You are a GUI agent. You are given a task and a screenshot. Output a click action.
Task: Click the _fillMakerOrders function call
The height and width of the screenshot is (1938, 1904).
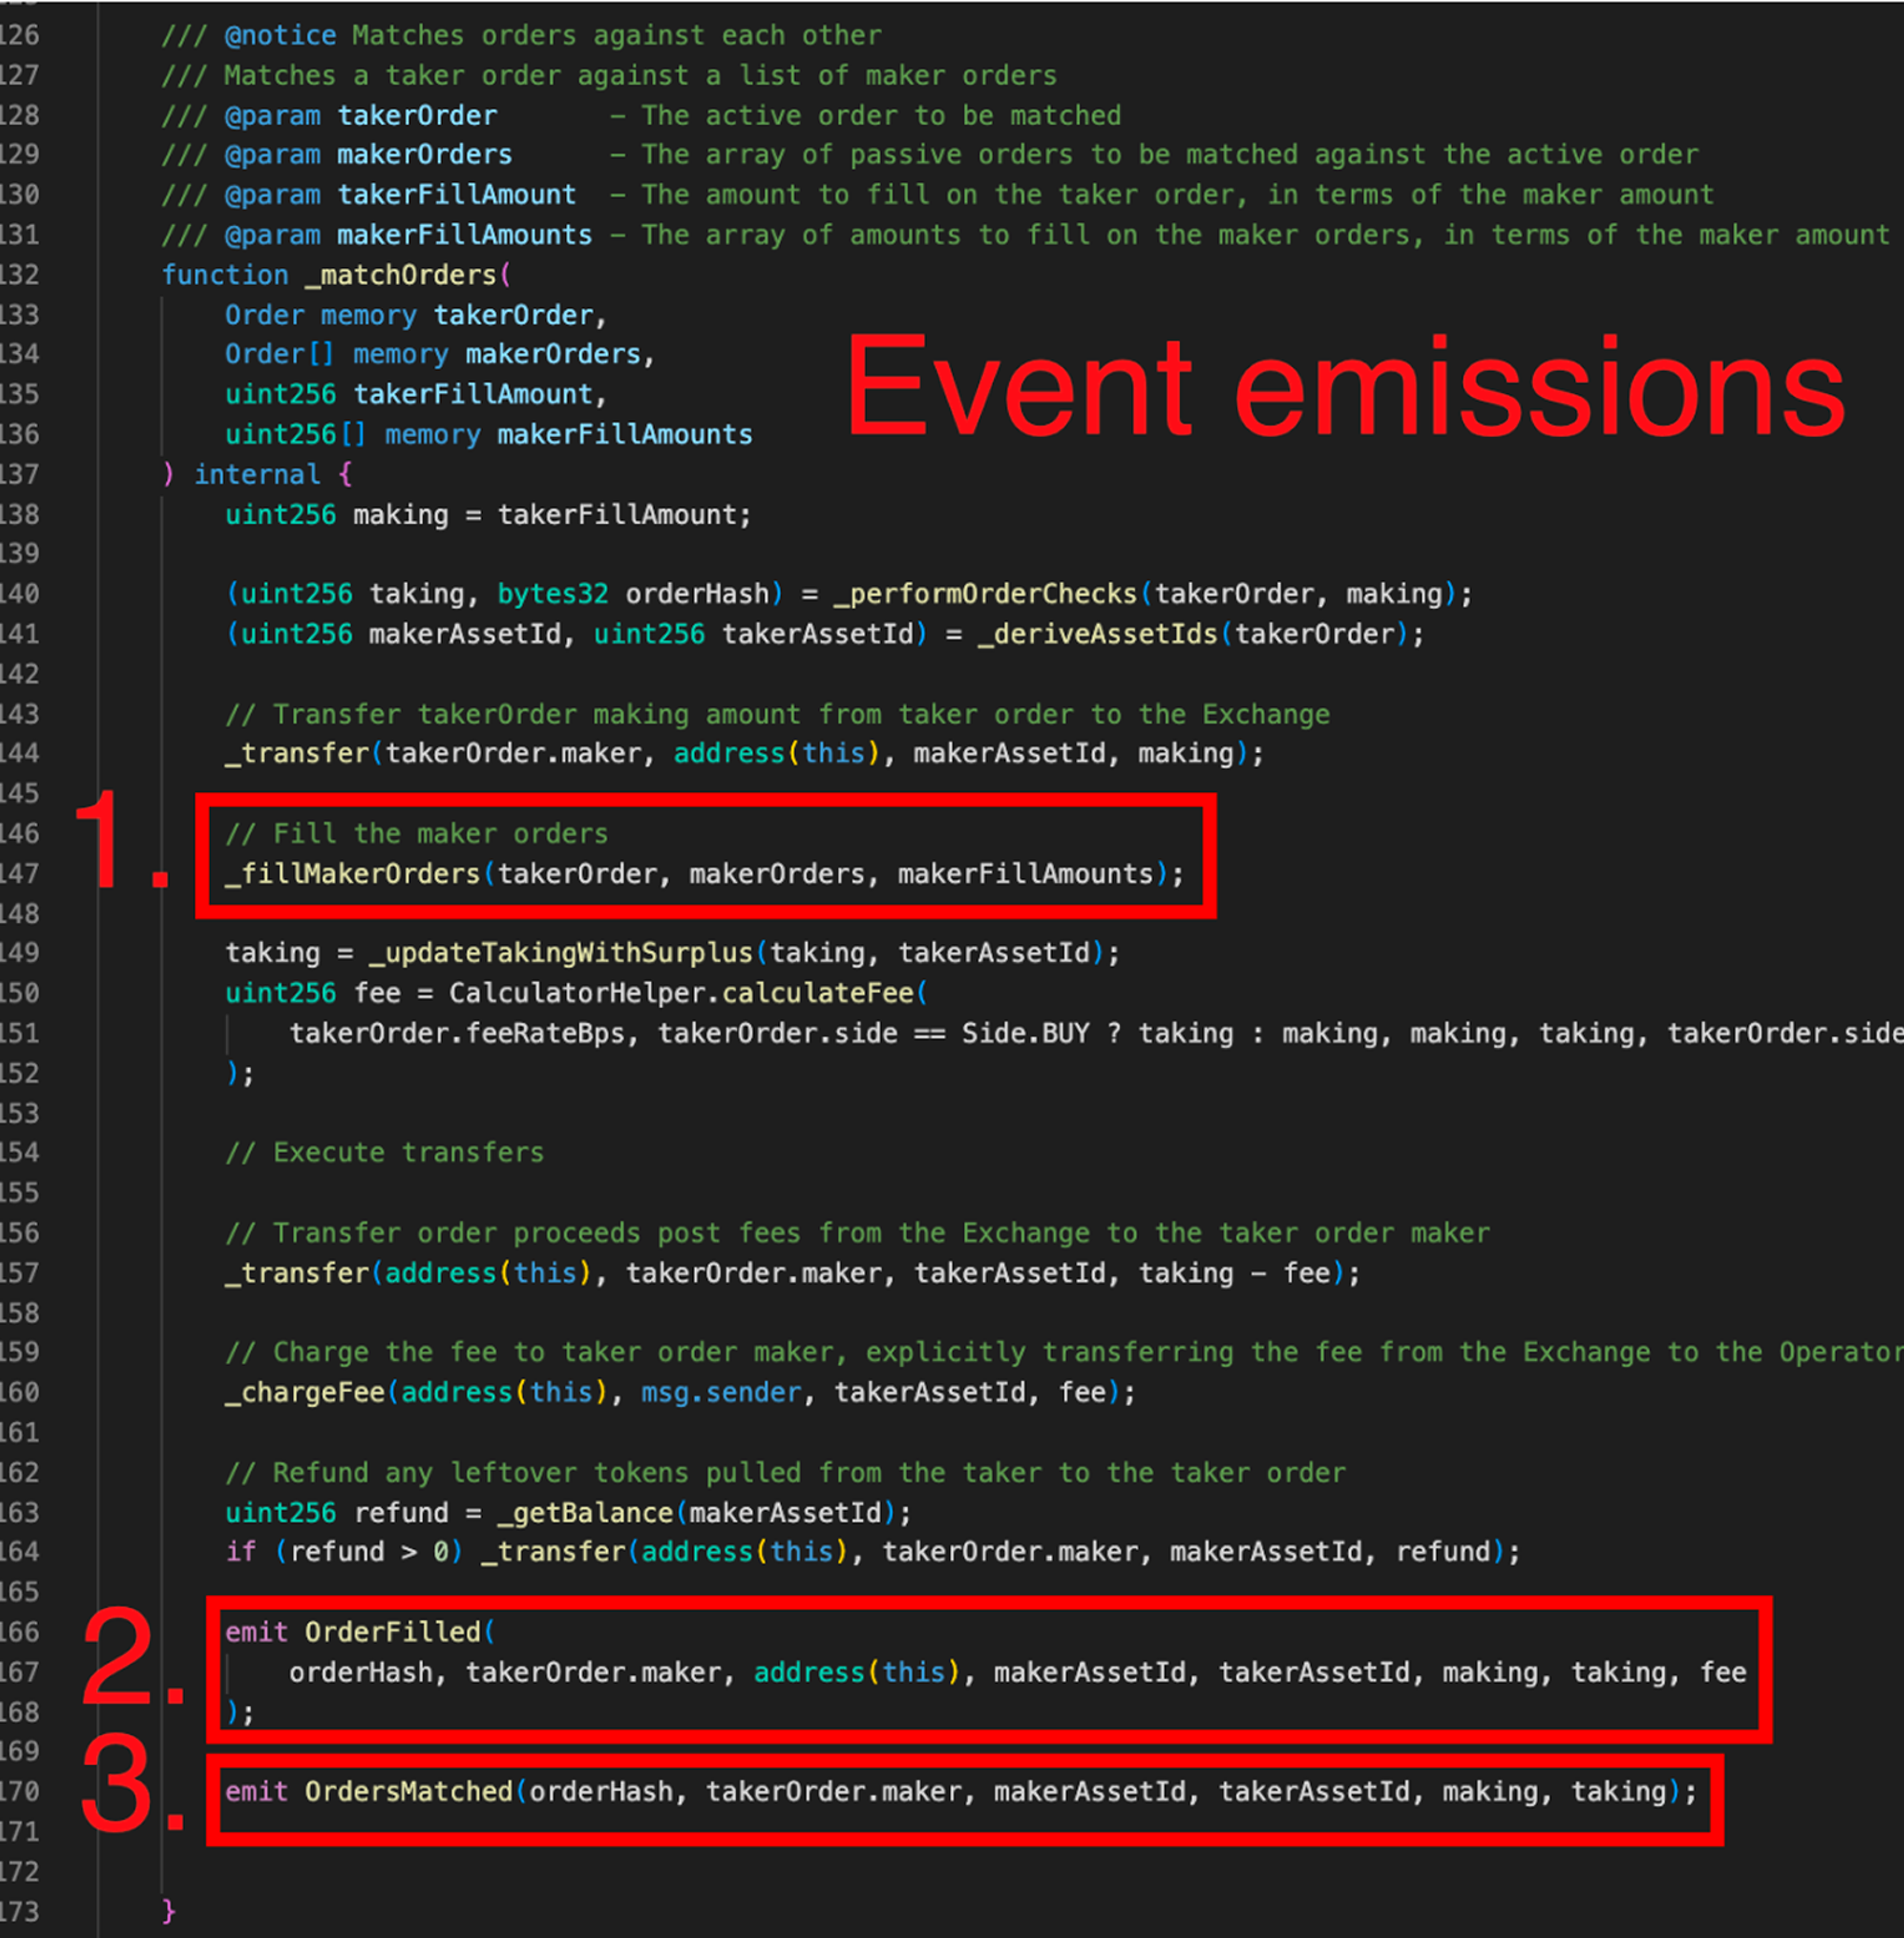353,874
